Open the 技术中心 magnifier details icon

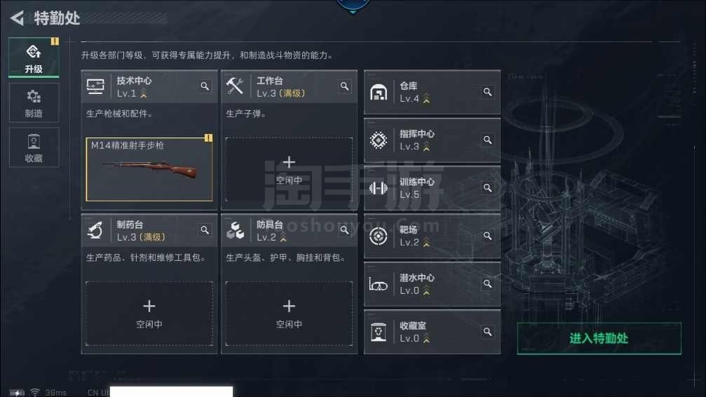[x=205, y=86]
